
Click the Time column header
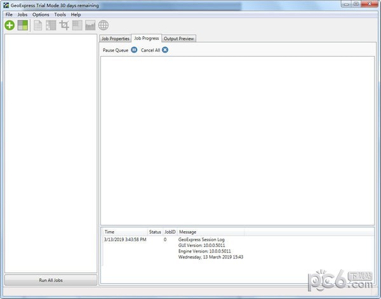125,232
